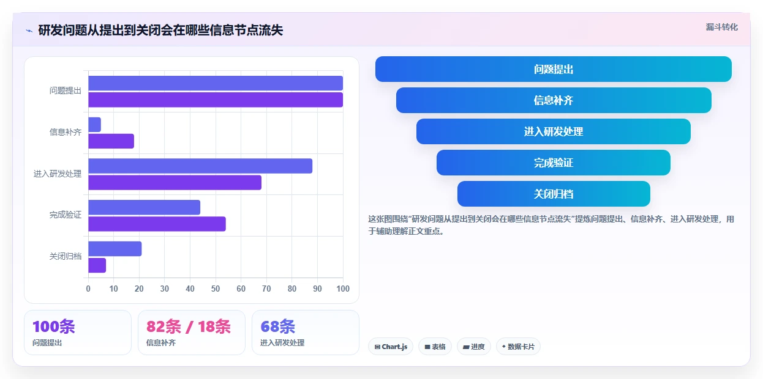Select the 信息补齐 funnel stage
This screenshot has height=379, width=763.
554,100
